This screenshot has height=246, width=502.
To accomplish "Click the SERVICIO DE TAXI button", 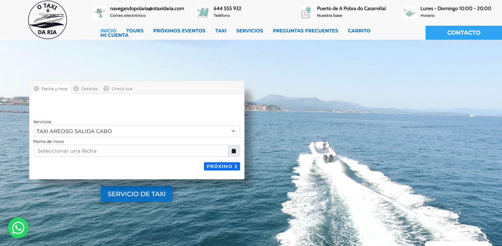I will point(136,194).
